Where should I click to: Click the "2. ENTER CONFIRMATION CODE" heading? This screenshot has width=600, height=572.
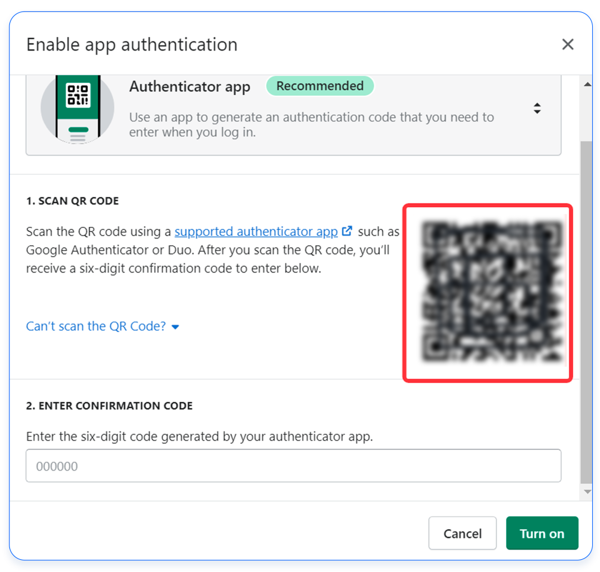[x=109, y=406]
